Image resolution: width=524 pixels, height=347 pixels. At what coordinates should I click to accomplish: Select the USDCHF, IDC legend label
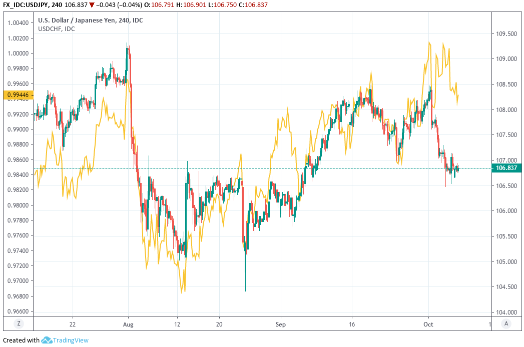point(57,29)
